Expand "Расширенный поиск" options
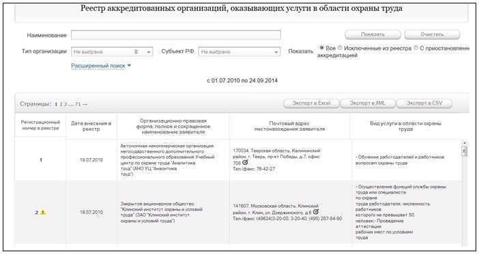The height and width of the screenshot is (254, 479). (101, 65)
